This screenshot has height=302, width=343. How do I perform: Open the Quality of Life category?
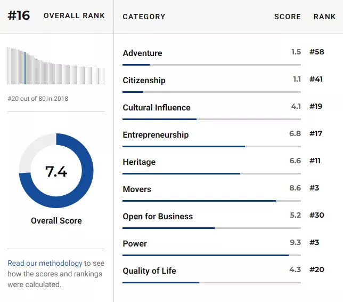149,271
